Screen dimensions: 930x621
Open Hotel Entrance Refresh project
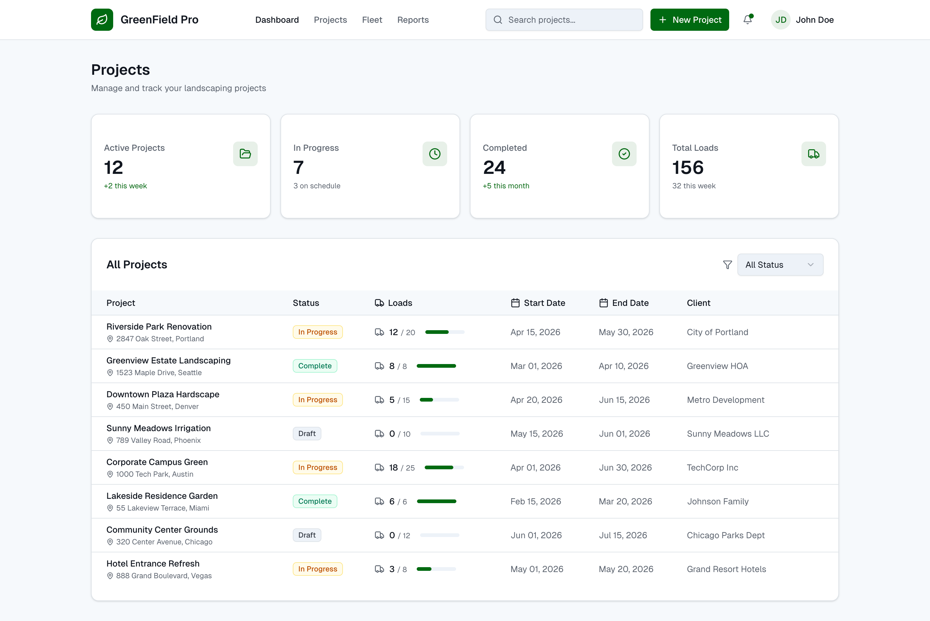pos(153,563)
